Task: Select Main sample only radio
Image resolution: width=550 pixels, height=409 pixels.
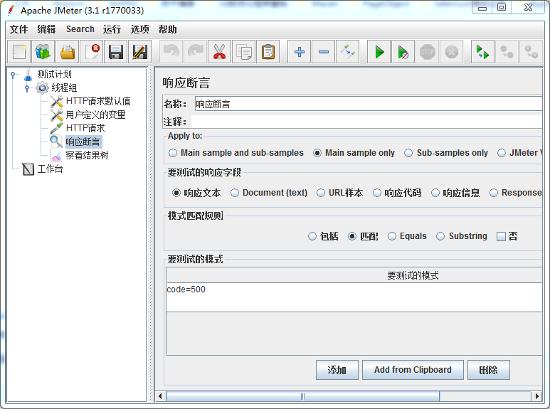Action: (354, 153)
